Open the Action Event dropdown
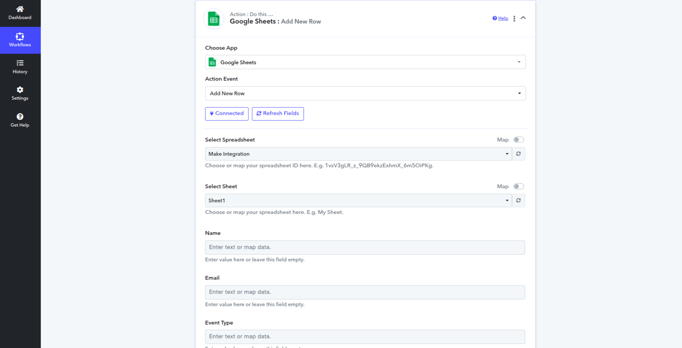The image size is (682, 348). (x=365, y=93)
